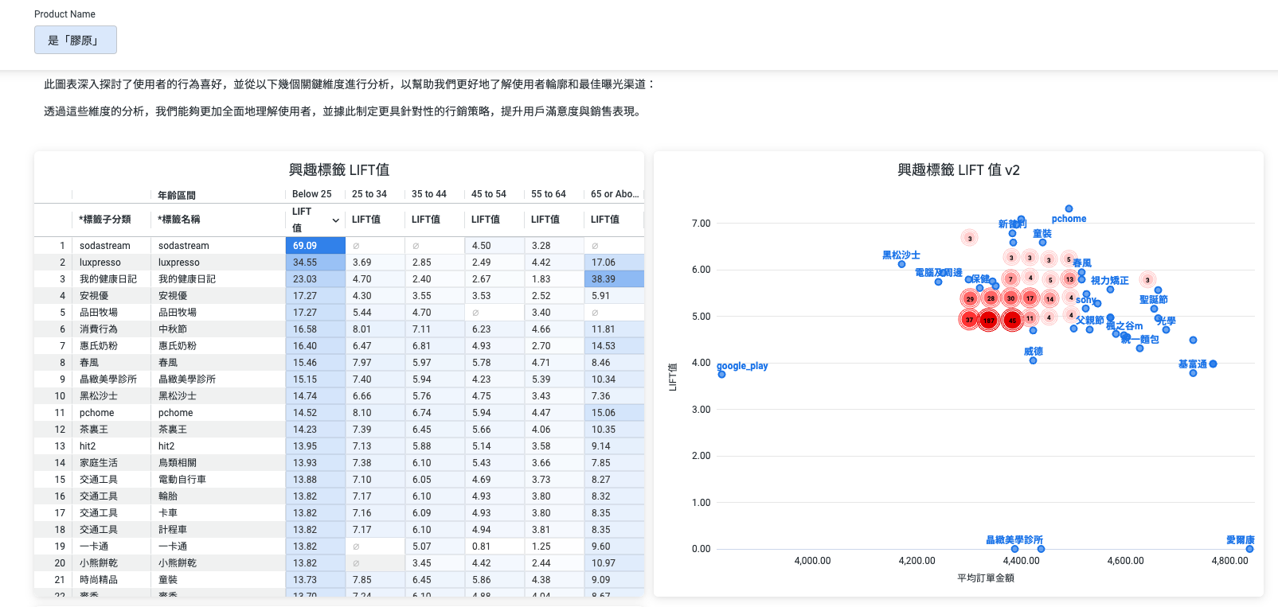Click the 中秋節 tag name cell

point(217,329)
